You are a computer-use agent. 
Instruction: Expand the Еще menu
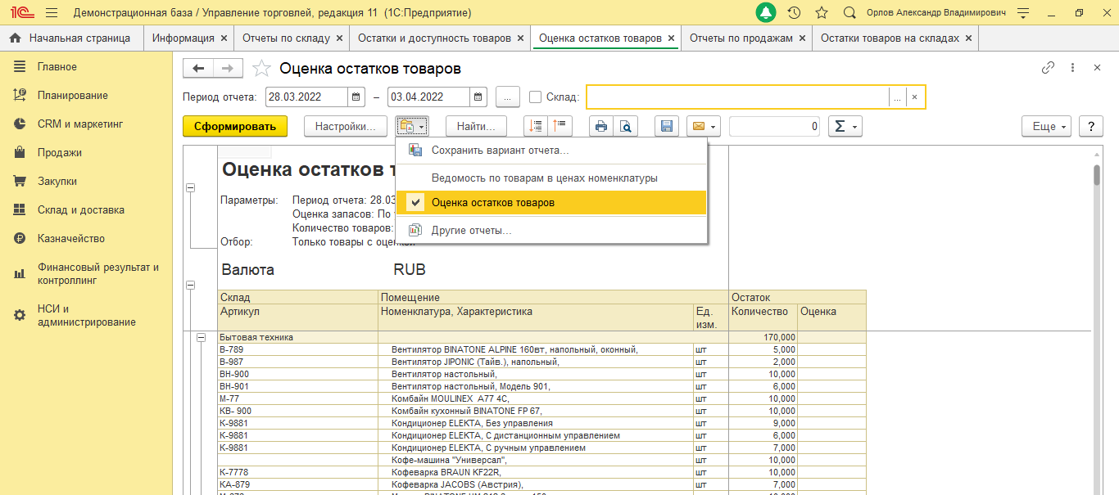point(1046,126)
